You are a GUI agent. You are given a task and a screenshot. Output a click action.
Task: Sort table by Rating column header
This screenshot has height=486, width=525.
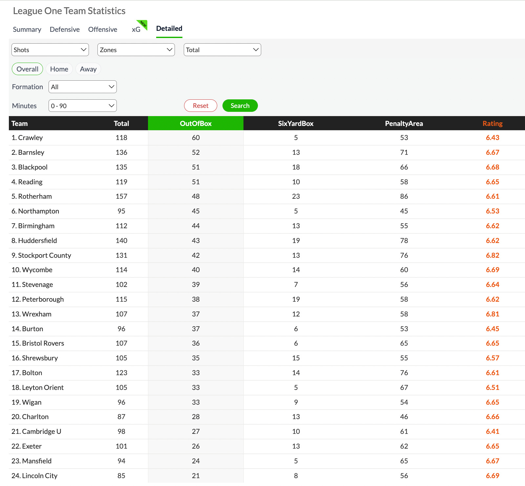coord(493,124)
